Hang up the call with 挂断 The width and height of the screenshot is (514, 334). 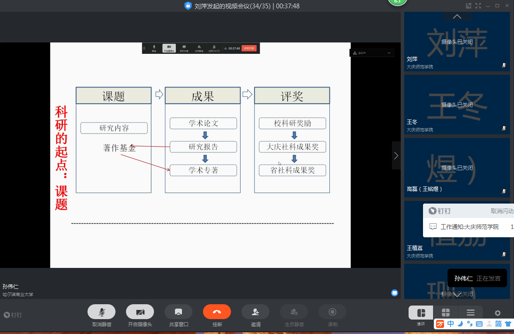coord(217,312)
